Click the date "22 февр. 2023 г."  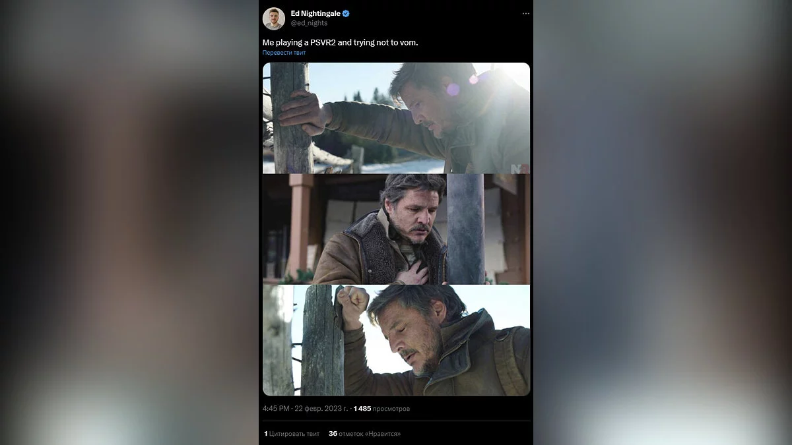(320, 409)
